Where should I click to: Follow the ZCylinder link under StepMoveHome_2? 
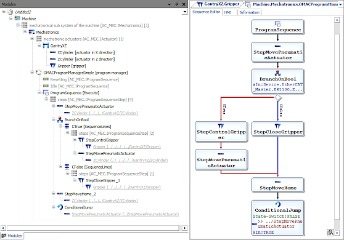tap(105, 201)
